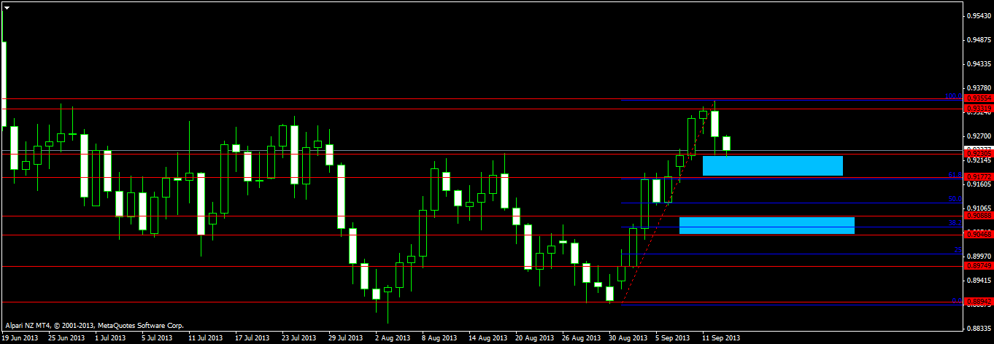The width and height of the screenshot is (994, 344).
Task: Click the 50.0 Fibonacci level label
Action: click(954, 199)
